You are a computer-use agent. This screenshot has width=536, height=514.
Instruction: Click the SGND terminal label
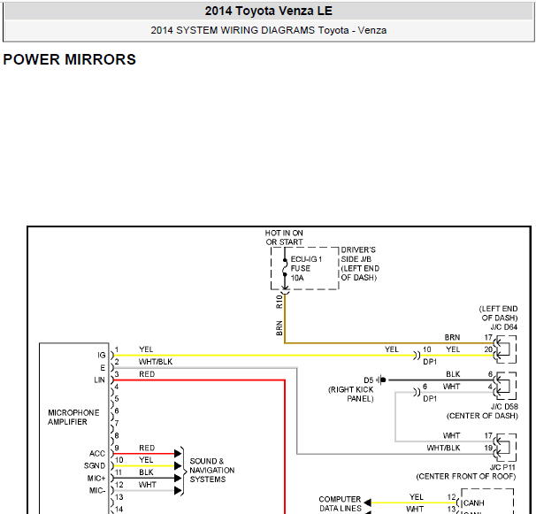click(95, 465)
